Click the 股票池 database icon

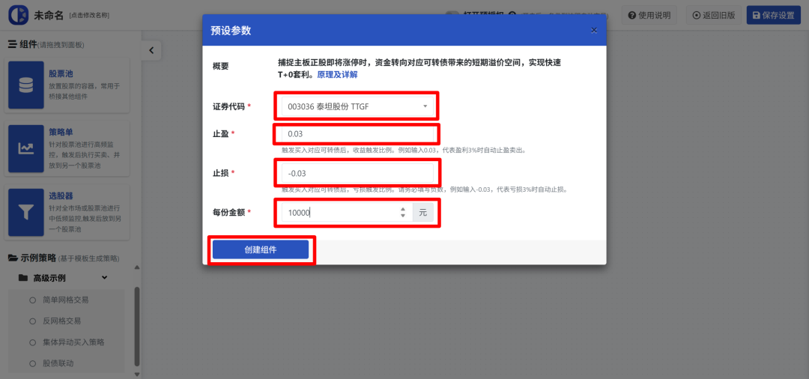point(25,85)
